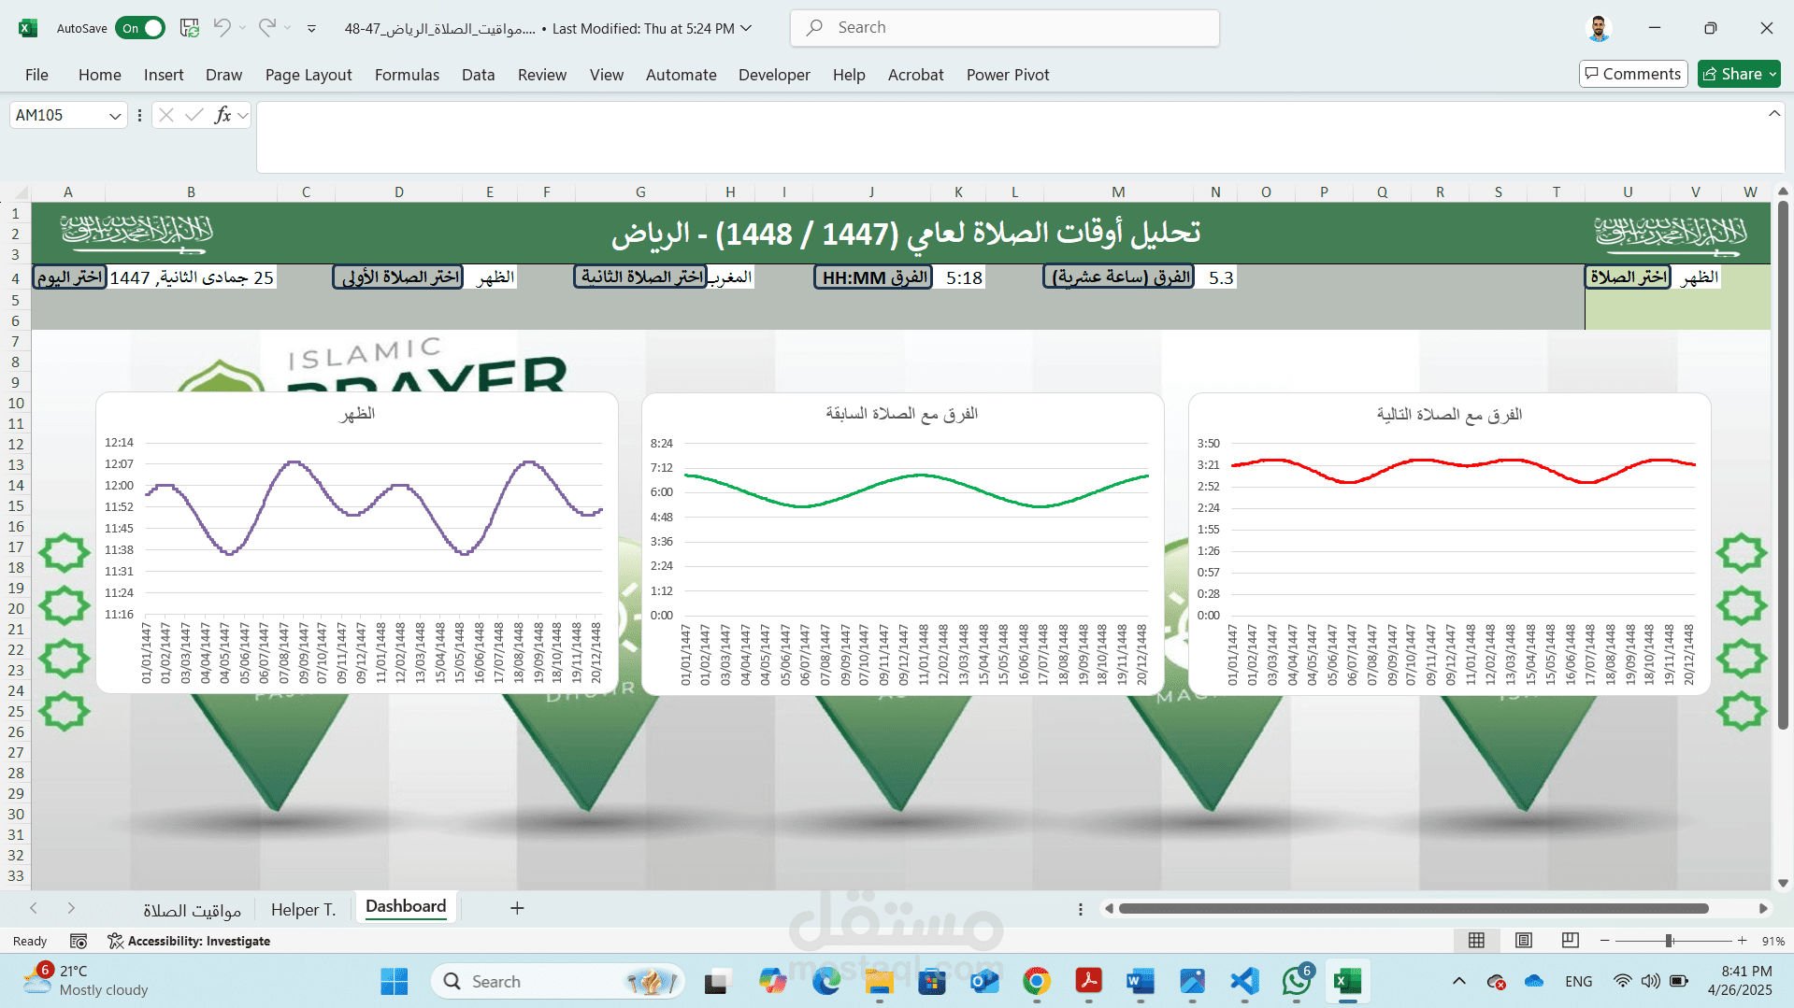Screen dimensions: 1794x1008
Task: Turn off AutoSave
Action: (138, 28)
